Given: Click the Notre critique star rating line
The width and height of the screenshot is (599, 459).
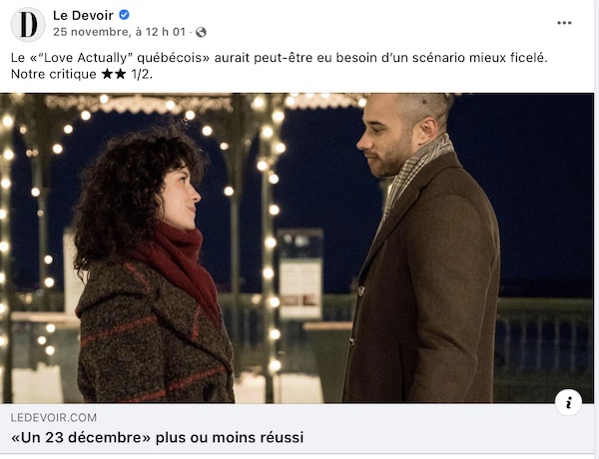Looking at the screenshot, I should pos(82,74).
